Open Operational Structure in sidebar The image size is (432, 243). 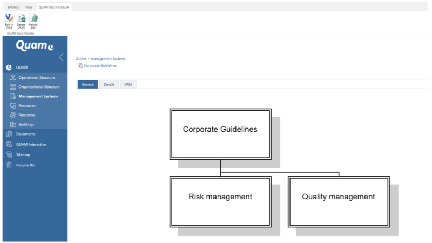[37, 78]
